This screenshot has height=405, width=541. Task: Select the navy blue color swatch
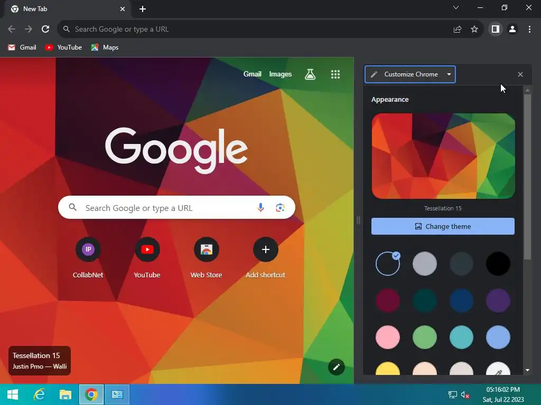coord(461,301)
